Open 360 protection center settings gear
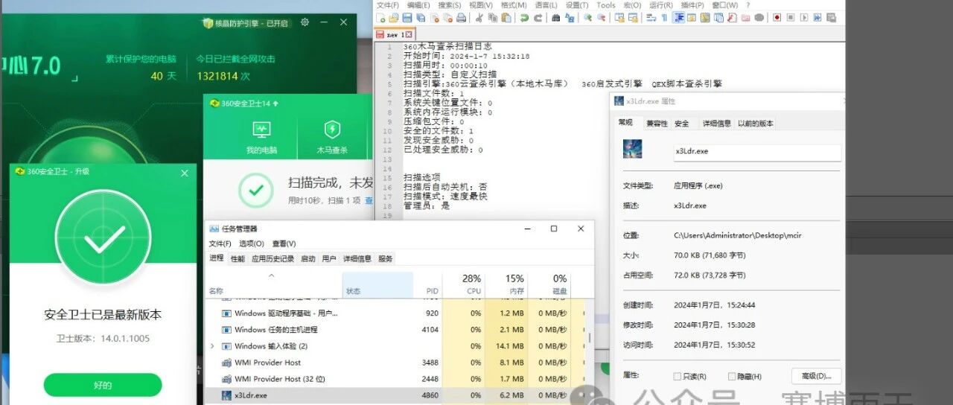Screen dimensions: 953x405 click(x=305, y=22)
